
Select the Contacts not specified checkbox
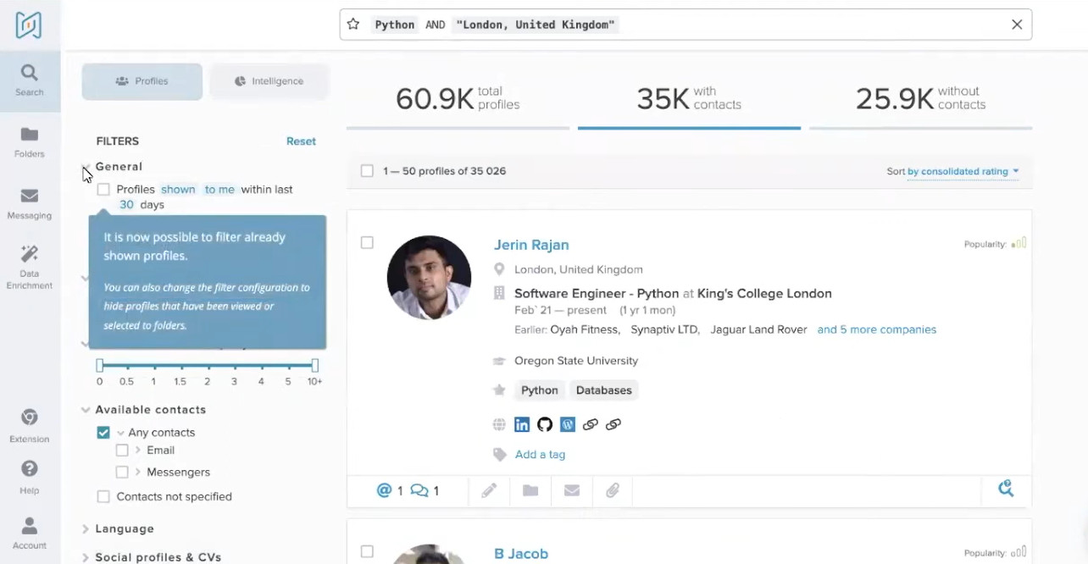pos(103,496)
